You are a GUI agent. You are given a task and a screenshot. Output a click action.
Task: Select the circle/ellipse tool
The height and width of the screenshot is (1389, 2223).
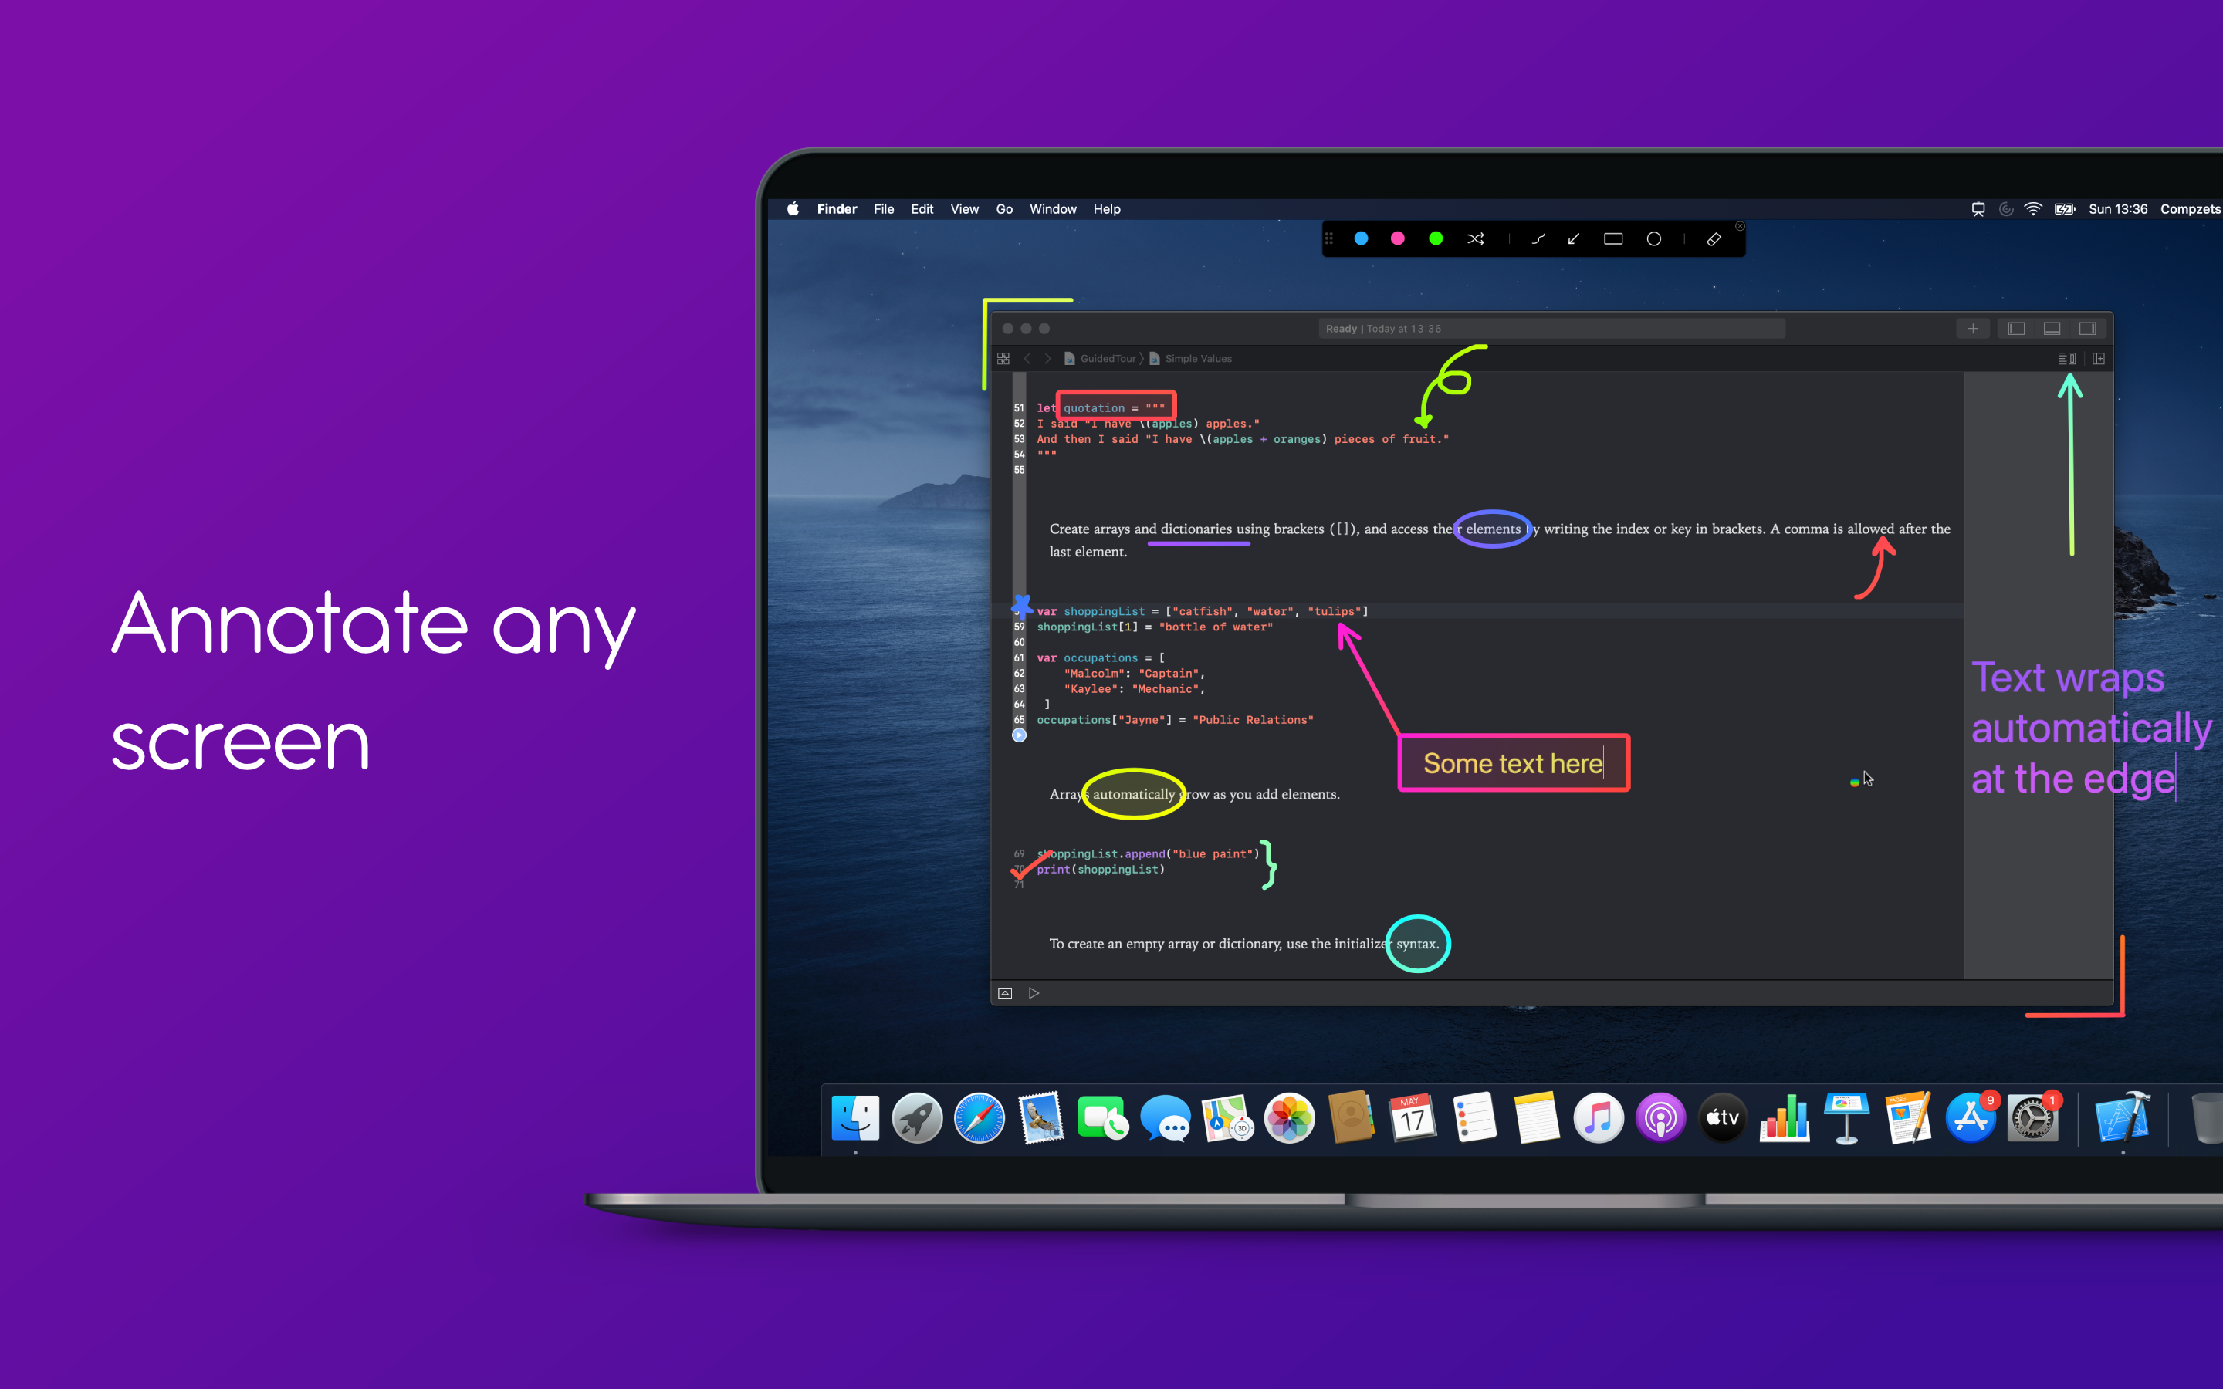pyautogui.click(x=1653, y=238)
